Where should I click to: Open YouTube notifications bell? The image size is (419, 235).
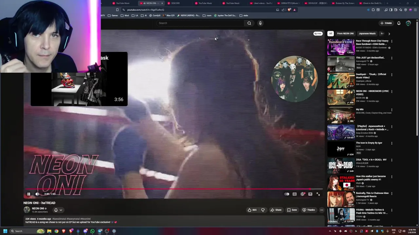(399, 23)
